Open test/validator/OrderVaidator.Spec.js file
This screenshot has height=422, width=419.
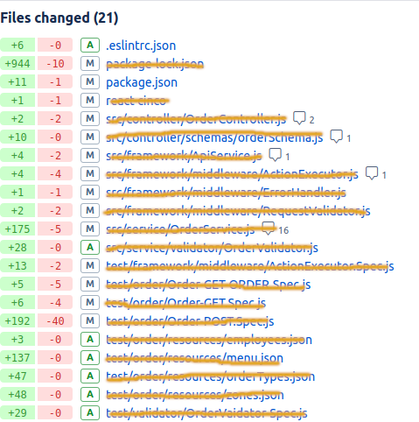pos(206,413)
